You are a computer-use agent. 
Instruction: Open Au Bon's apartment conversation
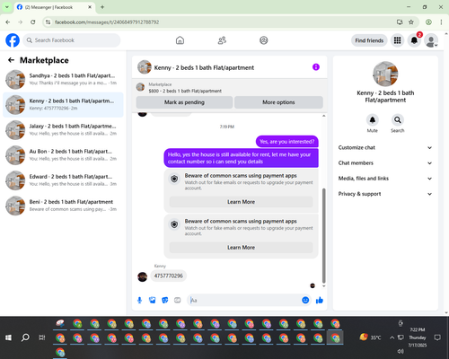(63, 155)
